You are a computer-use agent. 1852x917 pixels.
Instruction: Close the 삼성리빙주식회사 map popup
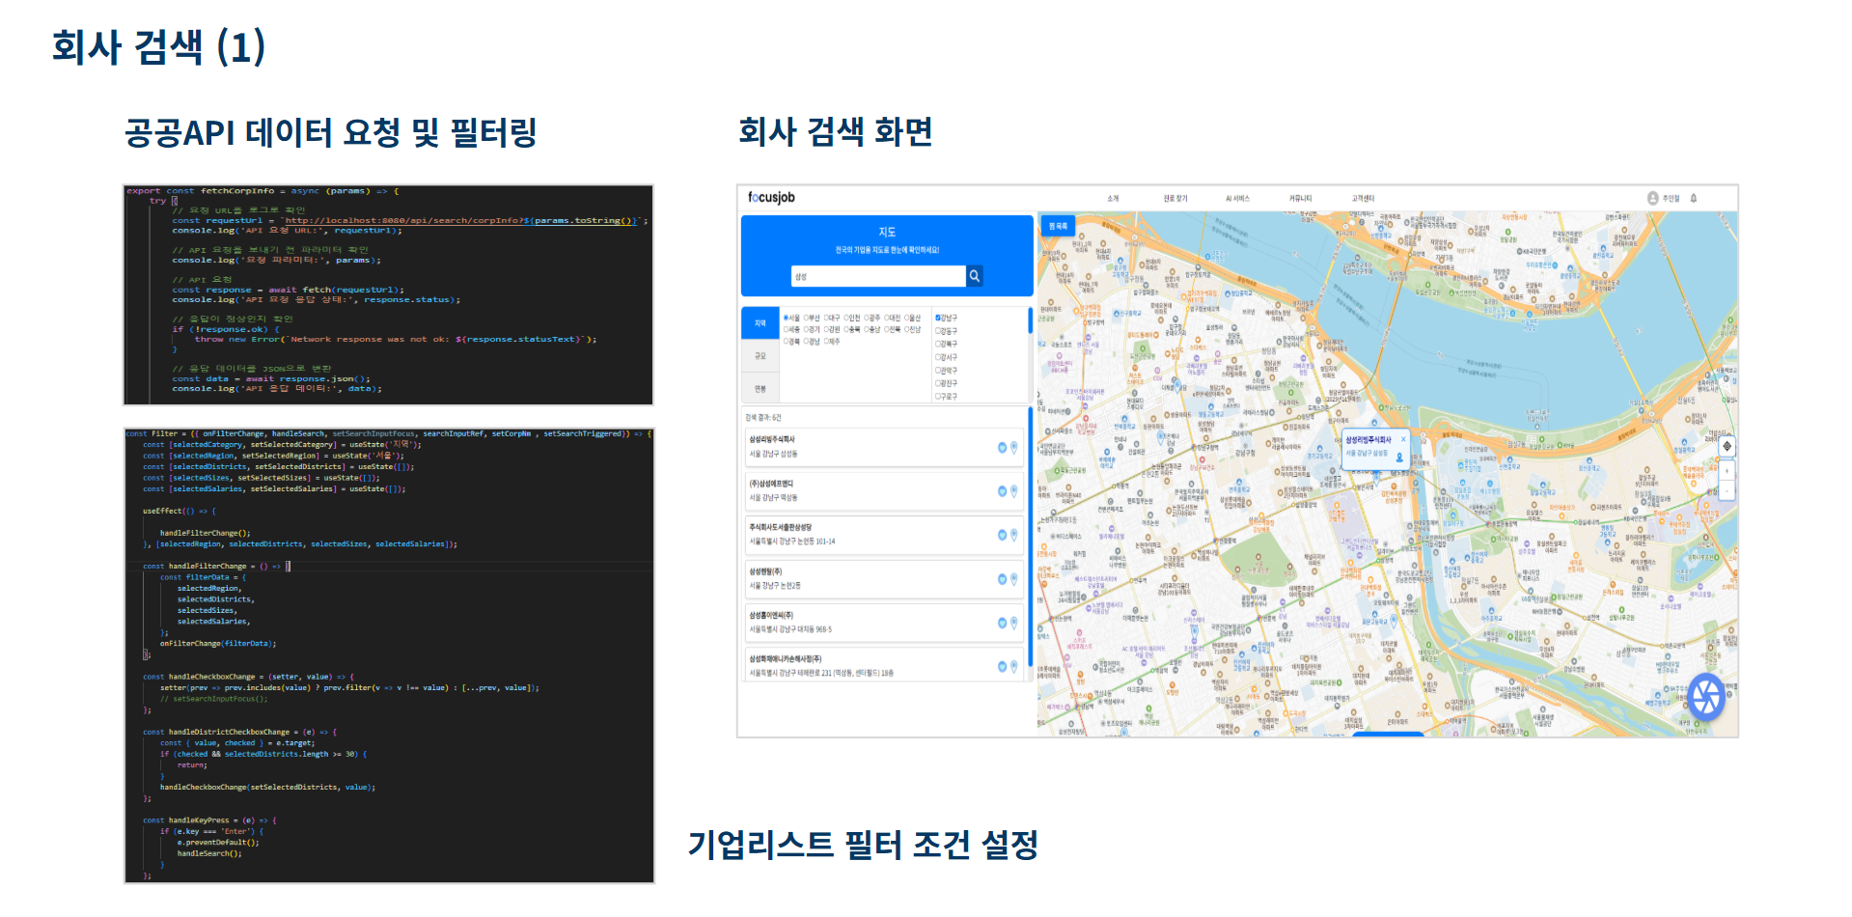coord(1403,439)
